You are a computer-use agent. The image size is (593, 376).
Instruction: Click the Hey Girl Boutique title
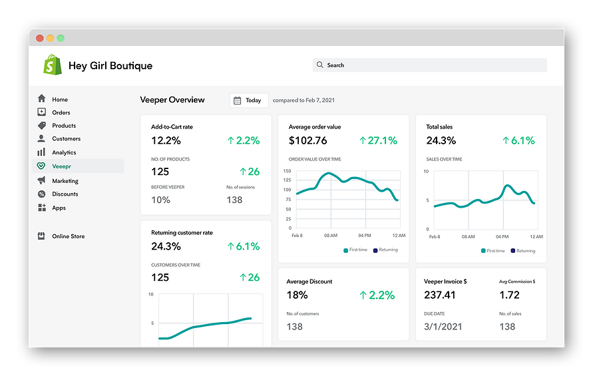coord(110,66)
